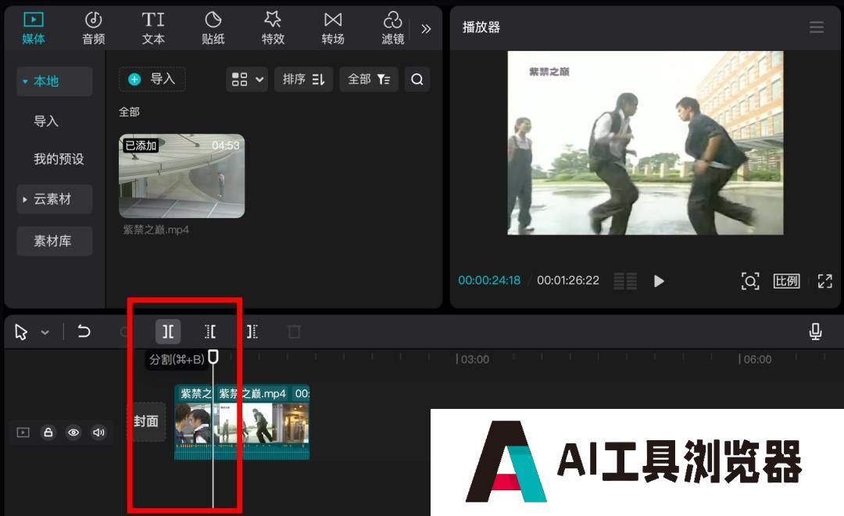
Task: Expand the 云素材 (Cloud material) section
Action: pos(55,199)
